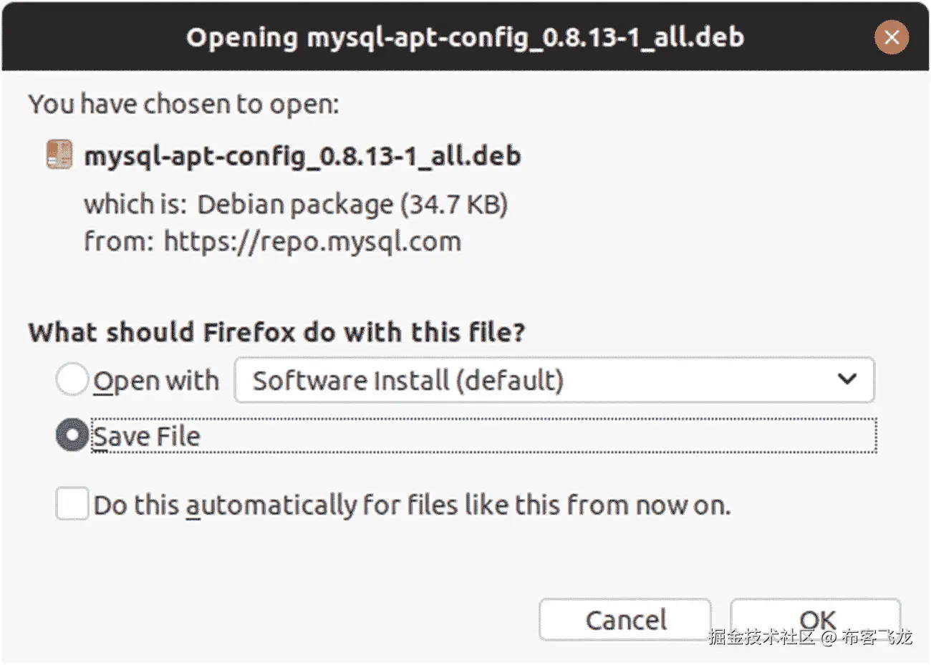This screenshot has height=665, width=931.
Task: Click the Debian package size description
Action: (296, 204)
